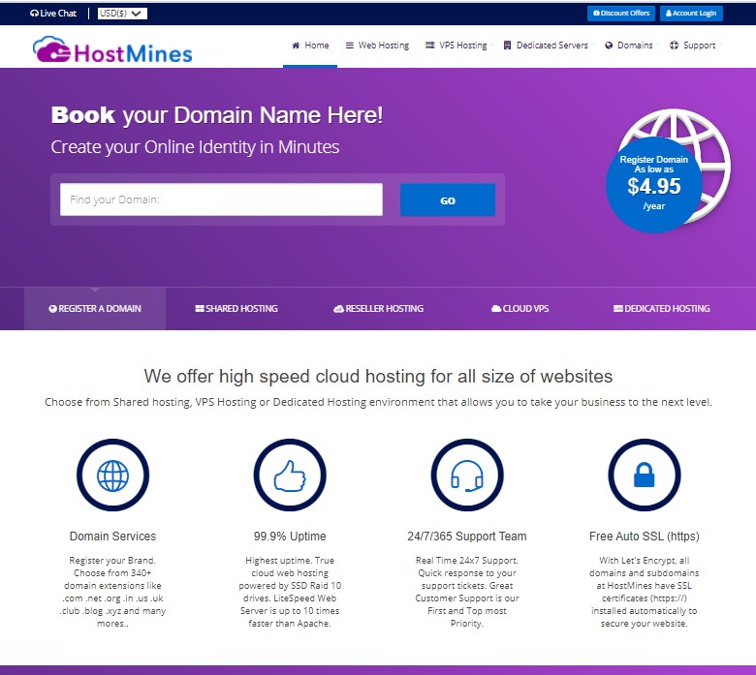
Task: Switch to the Cloud VPS tab
Action: (520, 309)
